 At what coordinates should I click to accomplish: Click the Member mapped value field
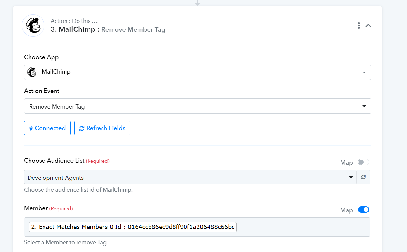[197, 227]
